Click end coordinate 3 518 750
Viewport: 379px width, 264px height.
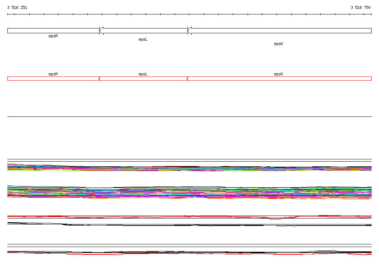tap(360, 7)
